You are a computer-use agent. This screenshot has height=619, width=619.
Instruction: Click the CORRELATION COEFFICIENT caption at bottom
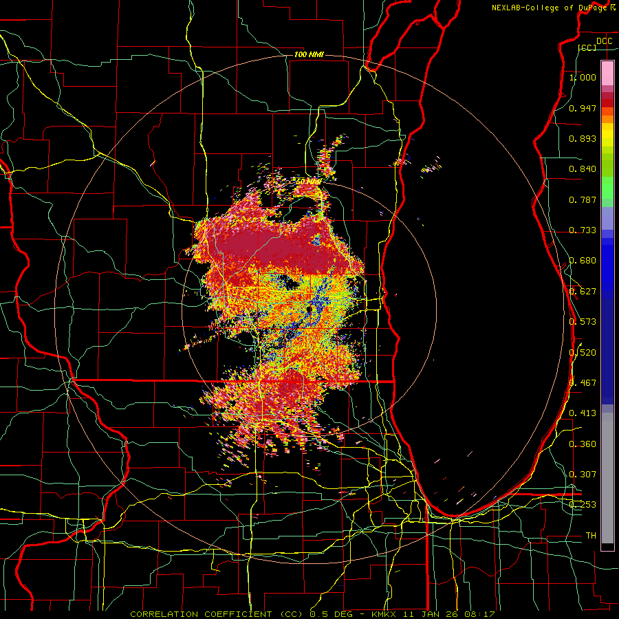(312, 614)
